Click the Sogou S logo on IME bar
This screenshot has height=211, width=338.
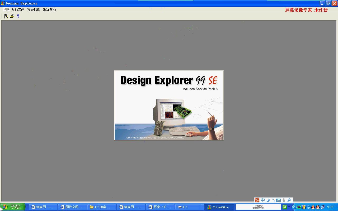click(x=257, y=200)
